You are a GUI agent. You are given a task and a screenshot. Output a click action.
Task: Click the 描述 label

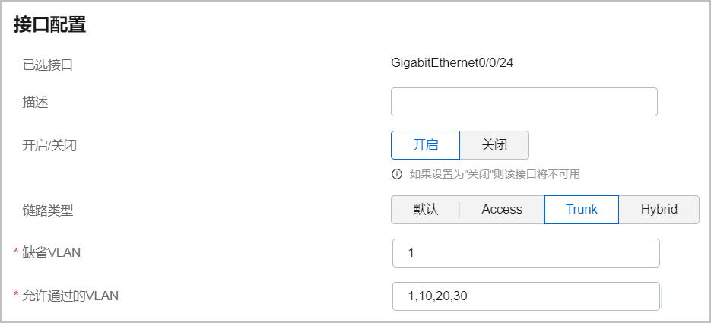[35, 103]
